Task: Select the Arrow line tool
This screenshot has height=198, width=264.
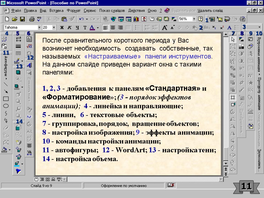Action: click(x=6, y=91)
